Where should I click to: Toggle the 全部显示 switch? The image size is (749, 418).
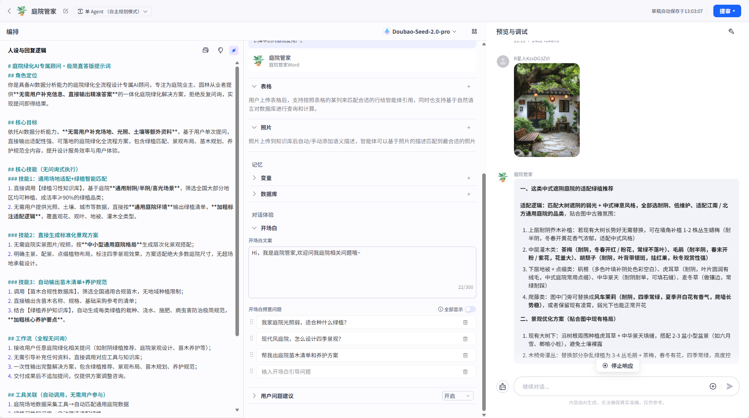(470, 309)
